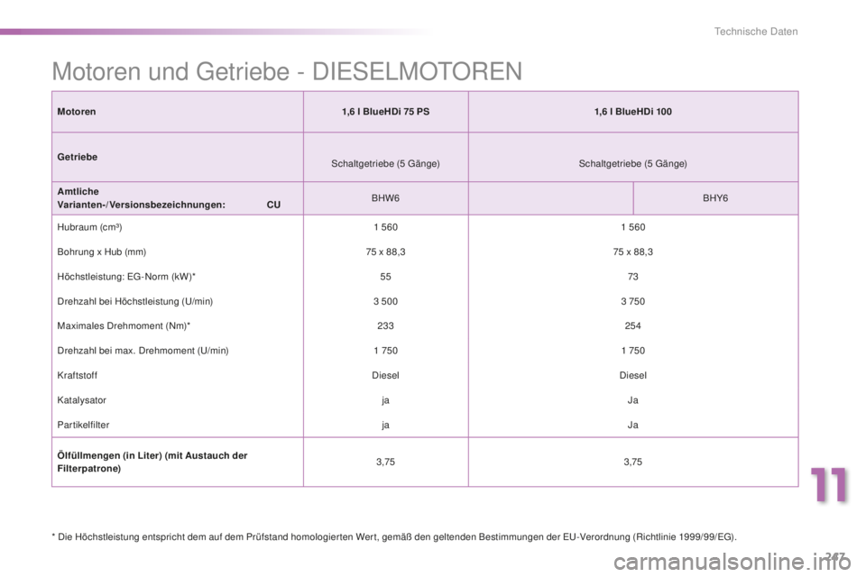The image size is (866, 577).
Task: Click the 'Katalysator' row label
Action: click(82, 400)
